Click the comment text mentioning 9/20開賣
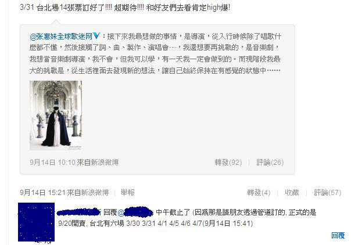The width and height of the screenshot is (351, 245). coord(187,218)
